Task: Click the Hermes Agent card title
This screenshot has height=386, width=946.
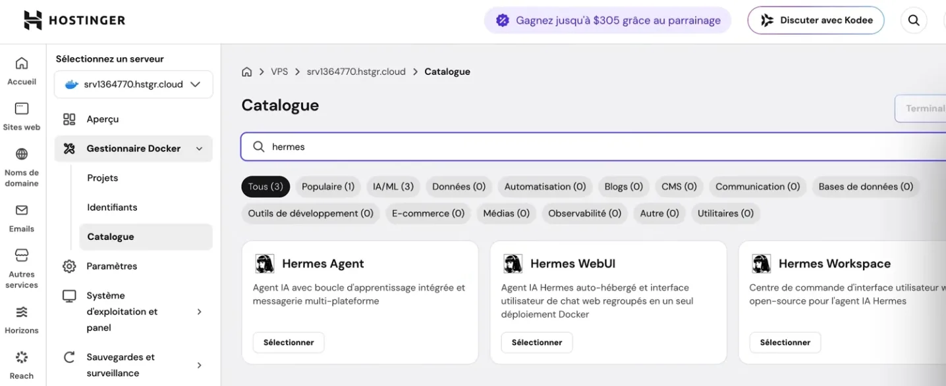Action: 323,264
